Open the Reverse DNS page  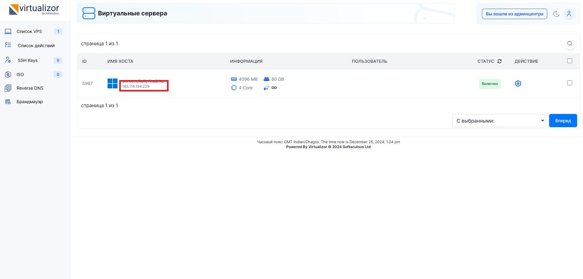(30, 88)
